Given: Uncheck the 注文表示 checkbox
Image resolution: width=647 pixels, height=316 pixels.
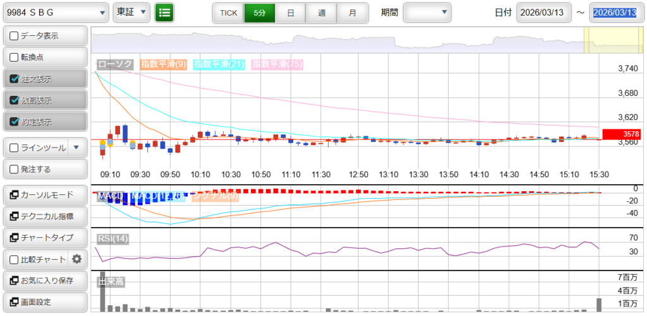Looking at the screenshot, I should pos(15,79).
